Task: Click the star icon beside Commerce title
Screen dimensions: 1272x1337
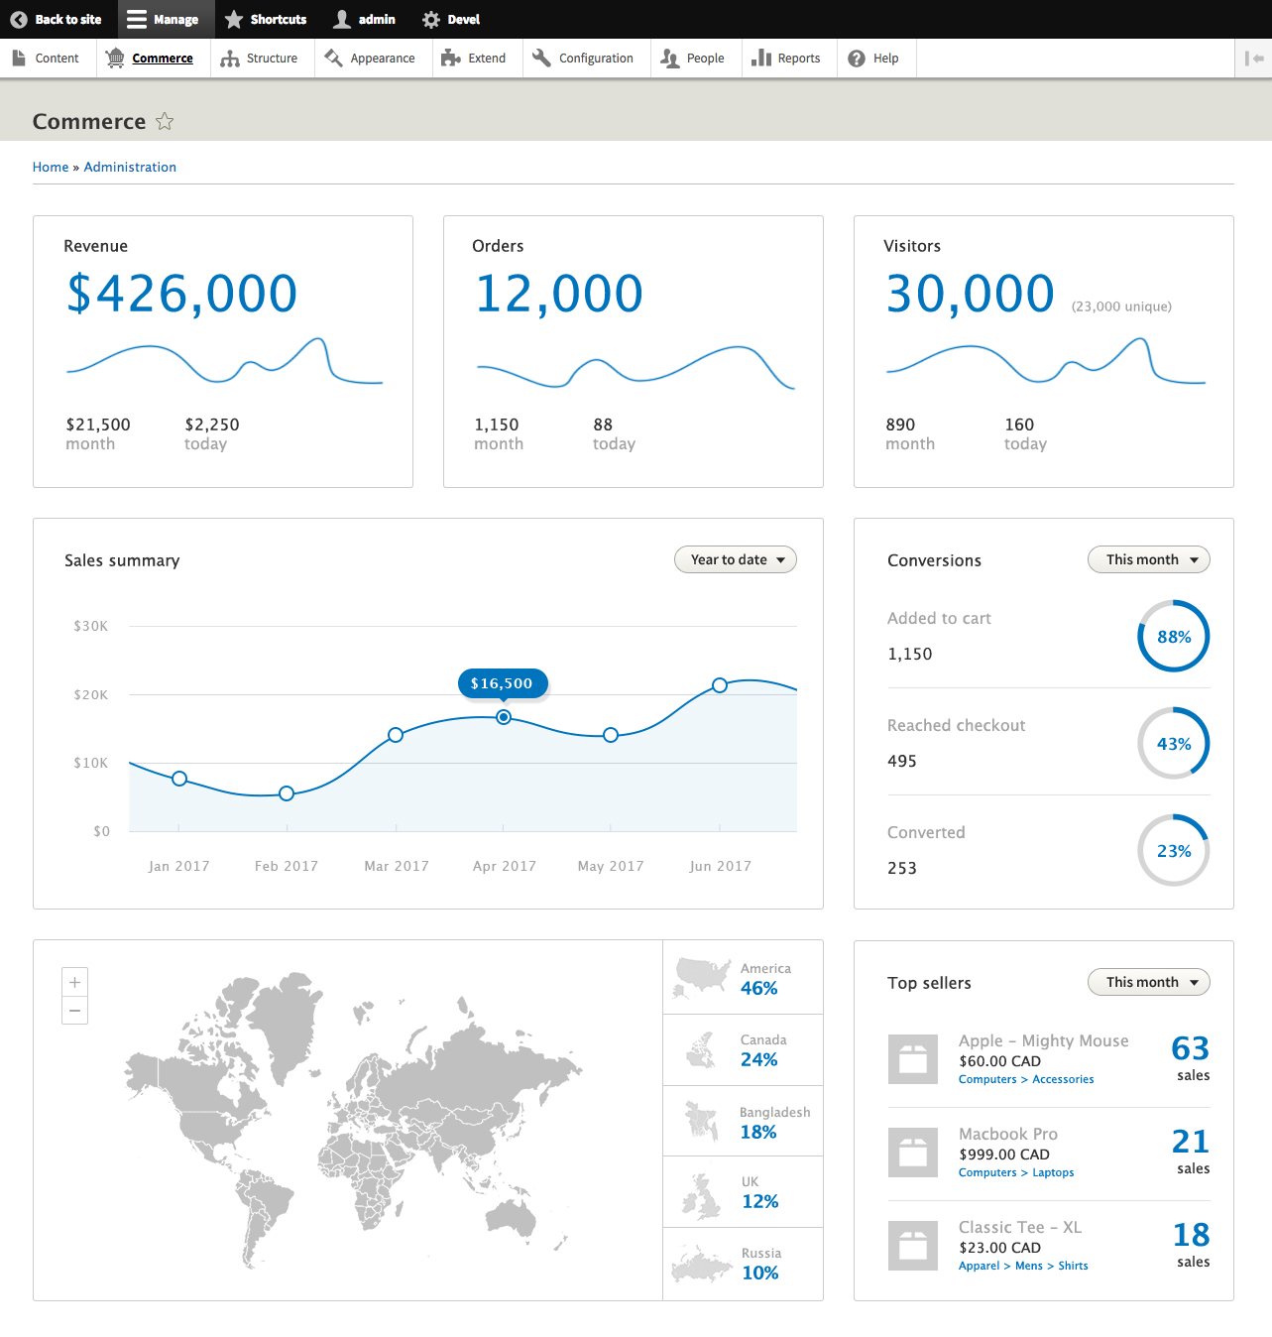Action: click(x=165, y=122)
